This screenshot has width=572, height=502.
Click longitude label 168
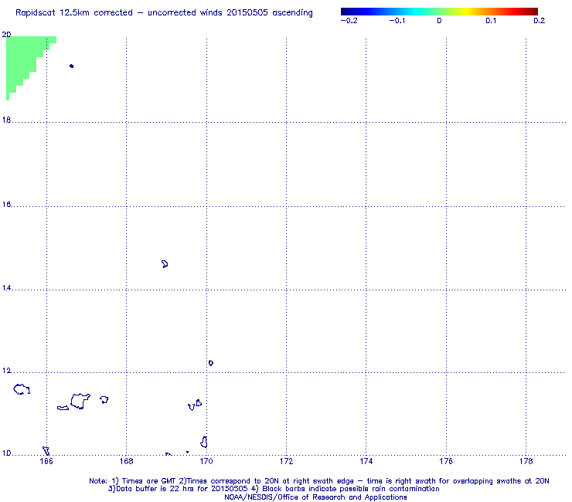pyautogui.click(x=126, y=462)
